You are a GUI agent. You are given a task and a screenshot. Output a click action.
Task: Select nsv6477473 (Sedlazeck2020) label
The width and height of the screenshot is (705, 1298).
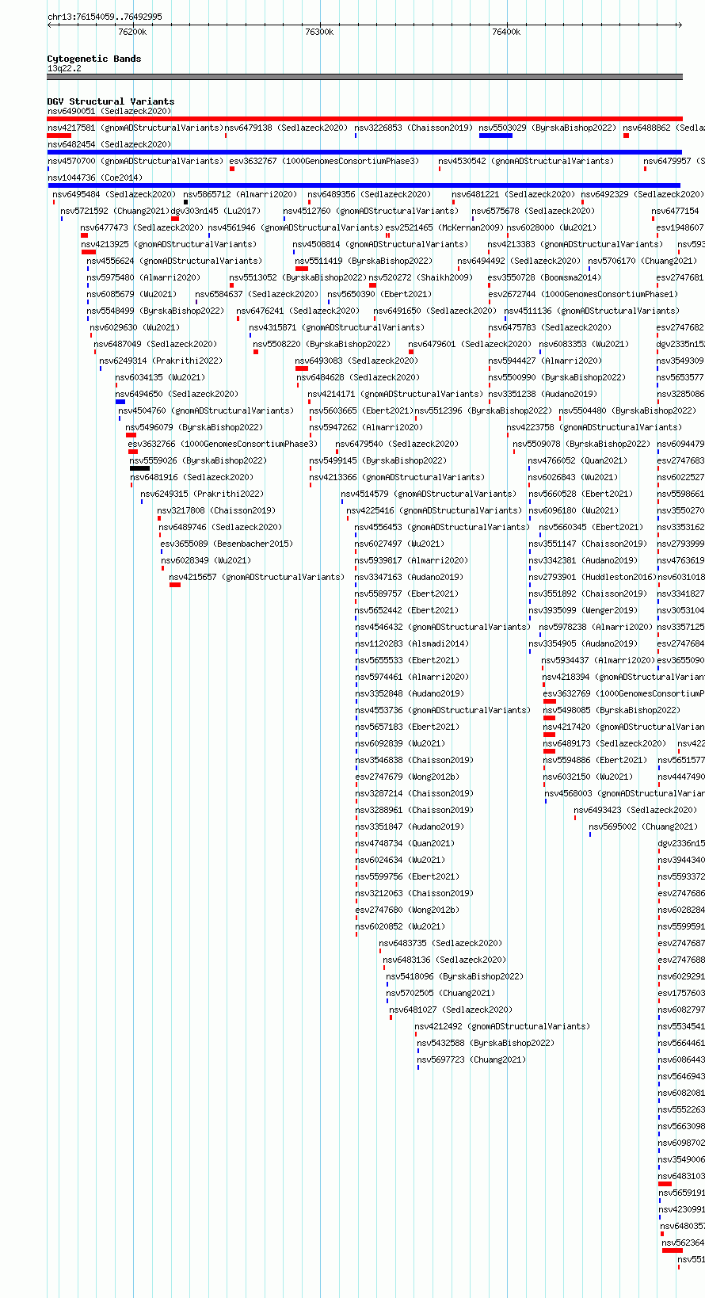(x=142, y=228)
